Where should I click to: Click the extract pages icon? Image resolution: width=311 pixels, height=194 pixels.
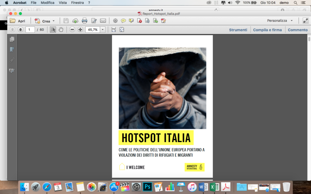tap(155, 21)
